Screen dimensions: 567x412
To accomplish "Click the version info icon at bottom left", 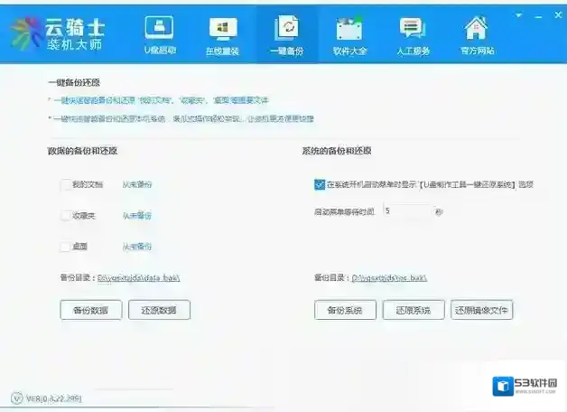I will [x=16, y=398].
